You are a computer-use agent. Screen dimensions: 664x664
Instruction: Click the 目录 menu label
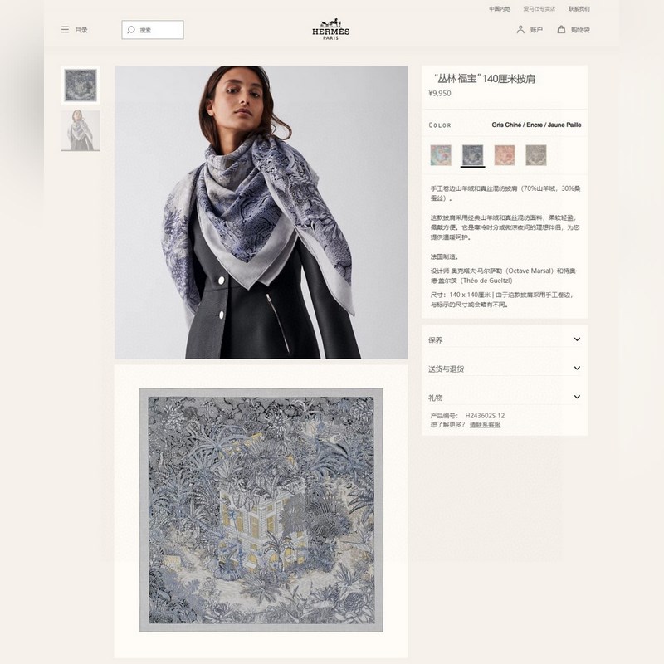[81, 30]
